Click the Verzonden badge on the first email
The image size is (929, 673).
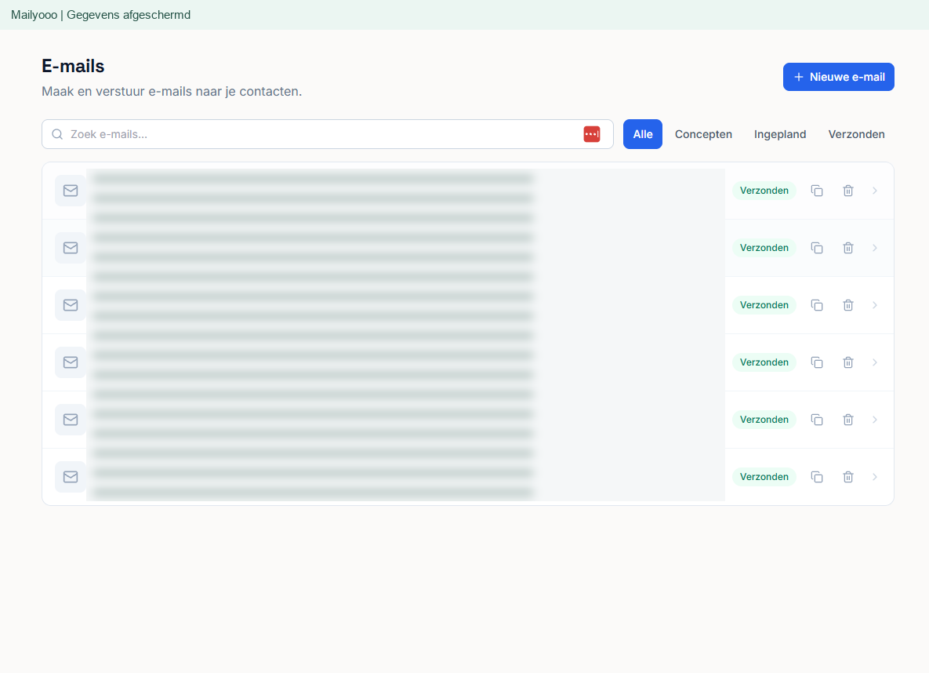coord(764,191)
